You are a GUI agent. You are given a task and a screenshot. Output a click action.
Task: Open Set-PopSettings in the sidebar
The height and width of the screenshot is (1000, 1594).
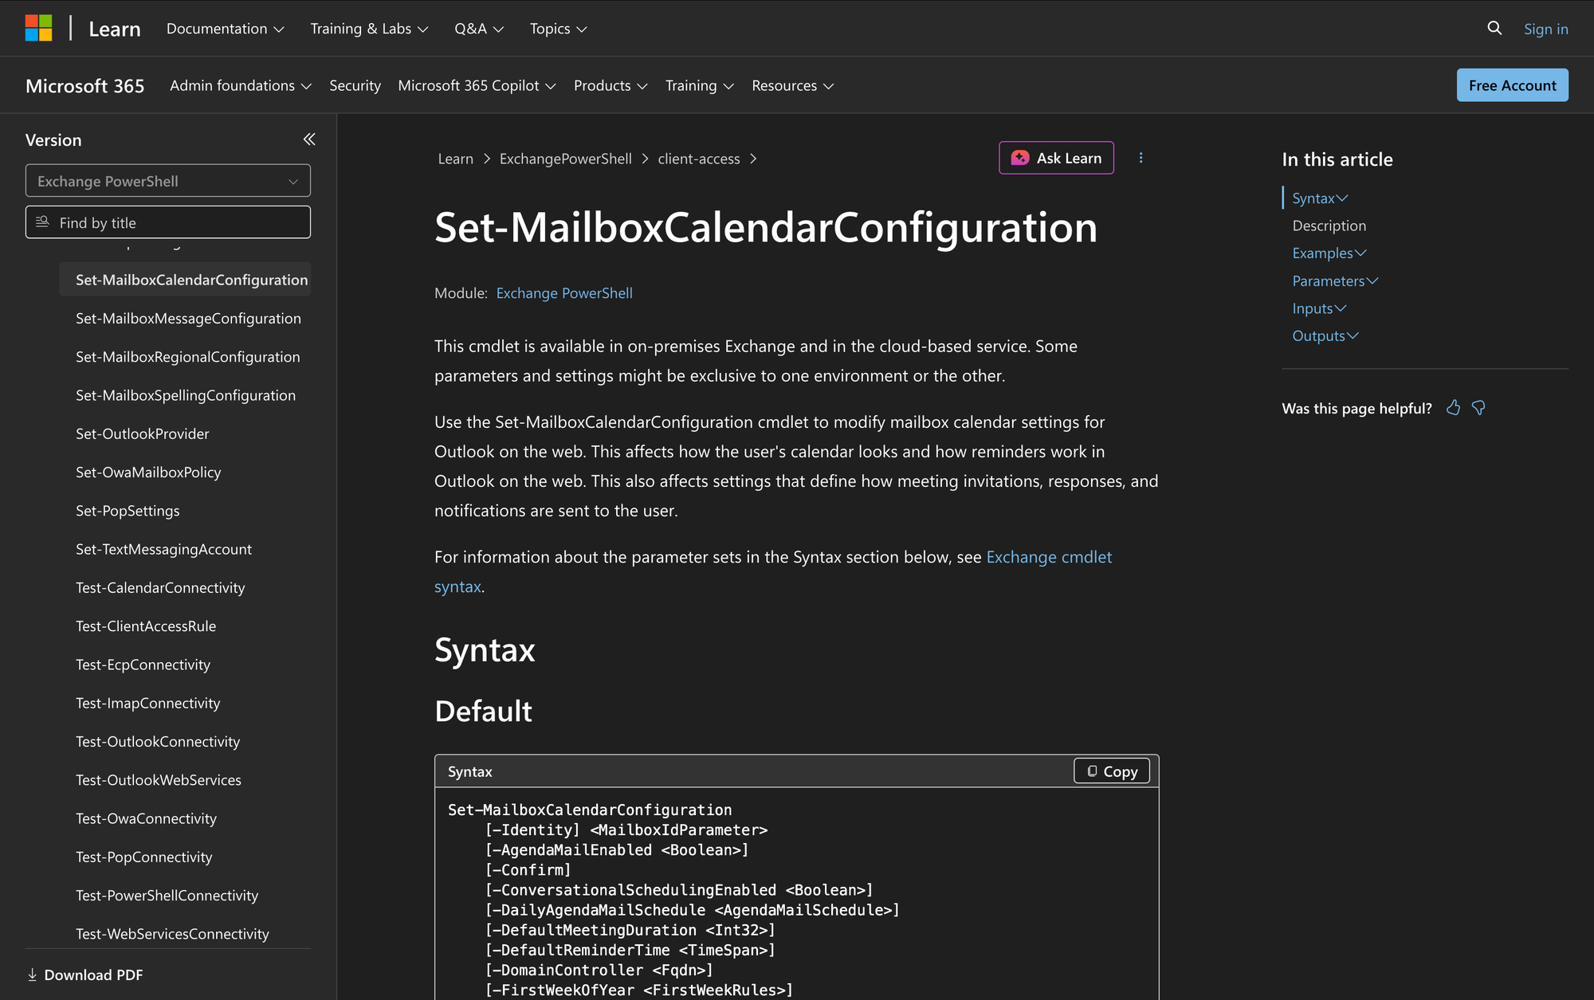[128, 510]
